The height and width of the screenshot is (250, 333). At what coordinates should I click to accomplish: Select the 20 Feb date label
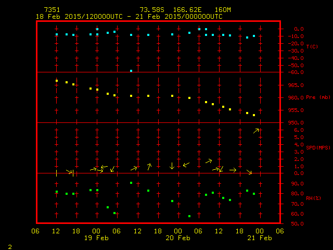coord(178,238)
